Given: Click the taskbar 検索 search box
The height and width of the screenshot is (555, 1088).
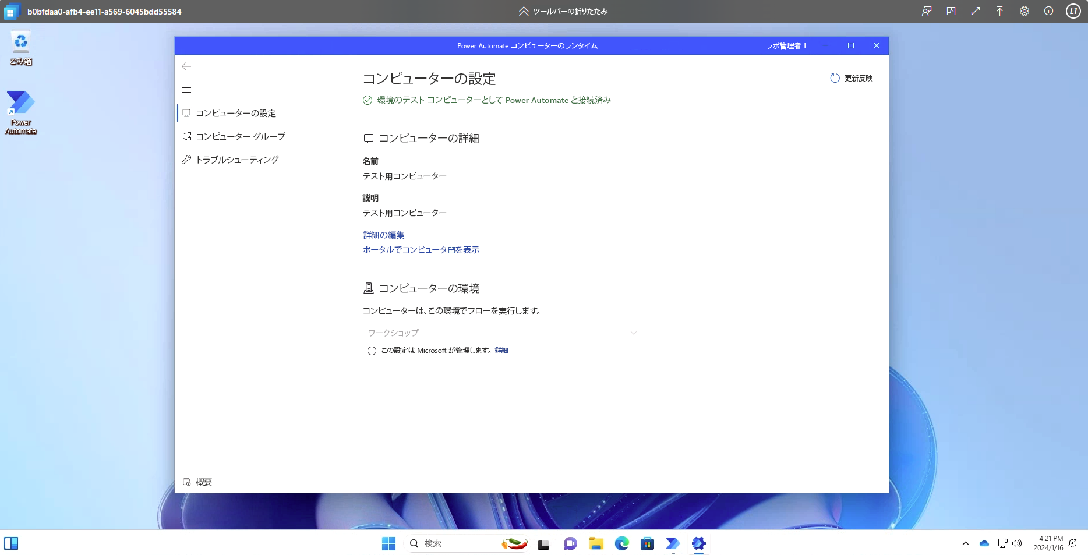Looking at the screenshot, I should coord(466,543).
